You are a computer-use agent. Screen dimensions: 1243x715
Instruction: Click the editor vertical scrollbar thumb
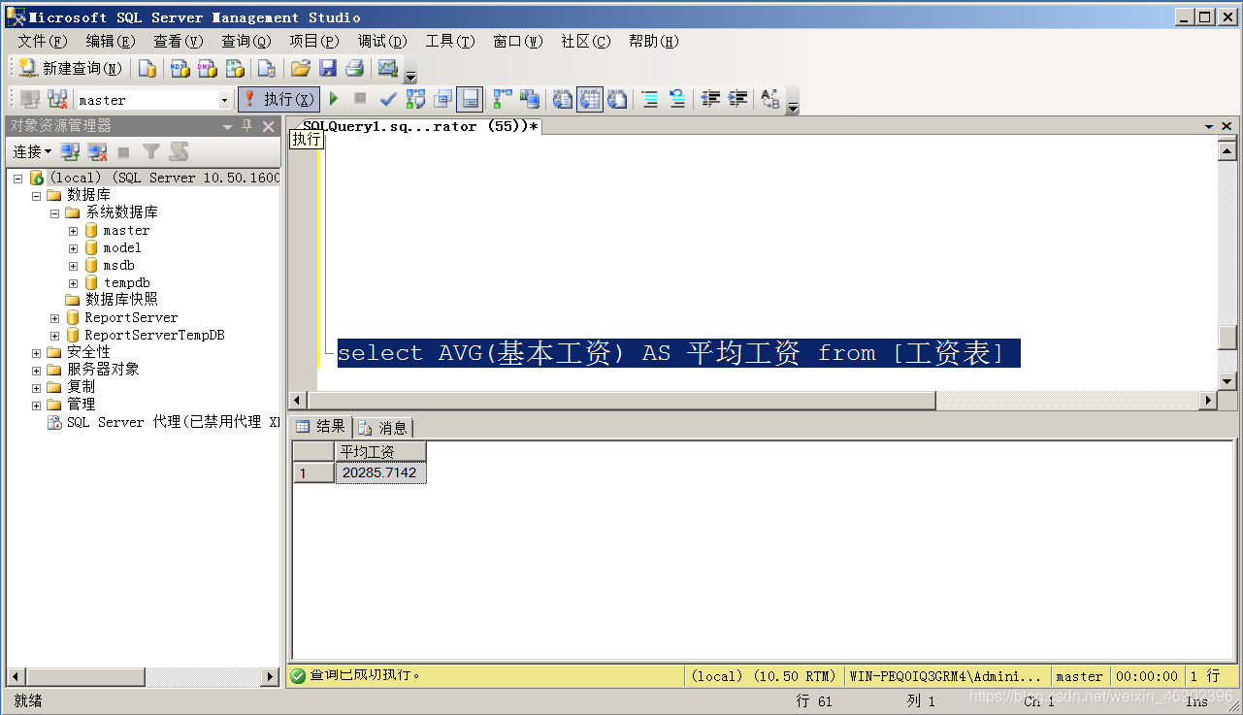pyautogui.click(x=1227, y=338)
